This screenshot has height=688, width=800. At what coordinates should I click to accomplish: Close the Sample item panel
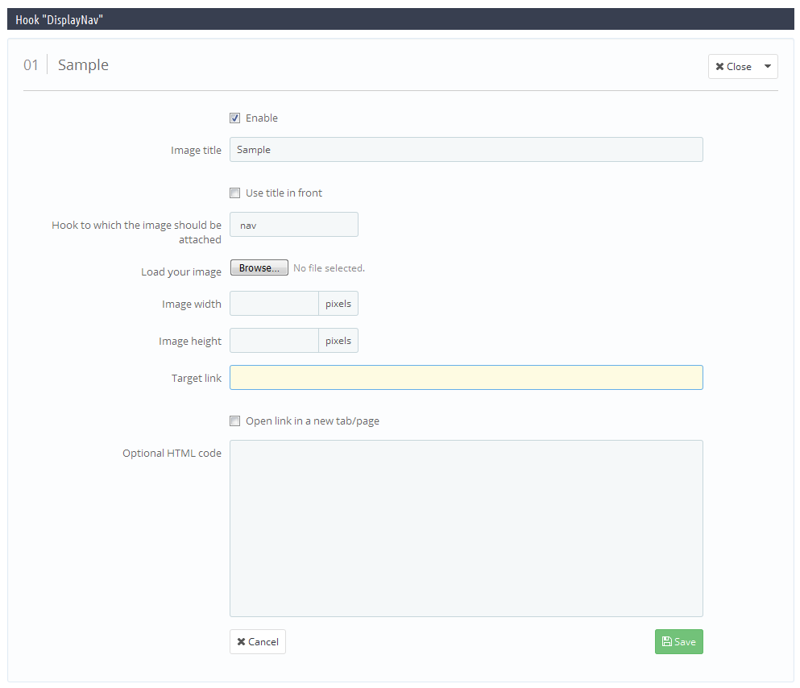point(734,66)
